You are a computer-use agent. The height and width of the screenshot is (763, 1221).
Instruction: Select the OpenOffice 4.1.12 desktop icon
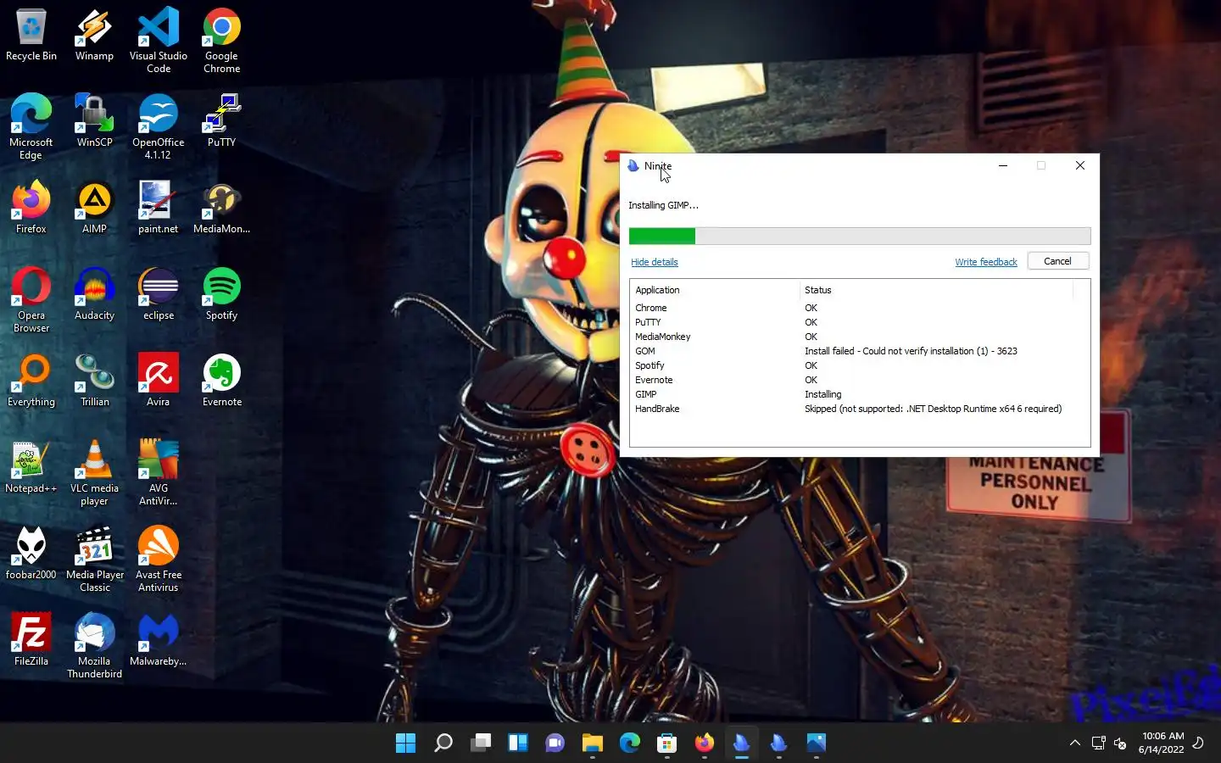pyautogui.click(x=159, y=126)
